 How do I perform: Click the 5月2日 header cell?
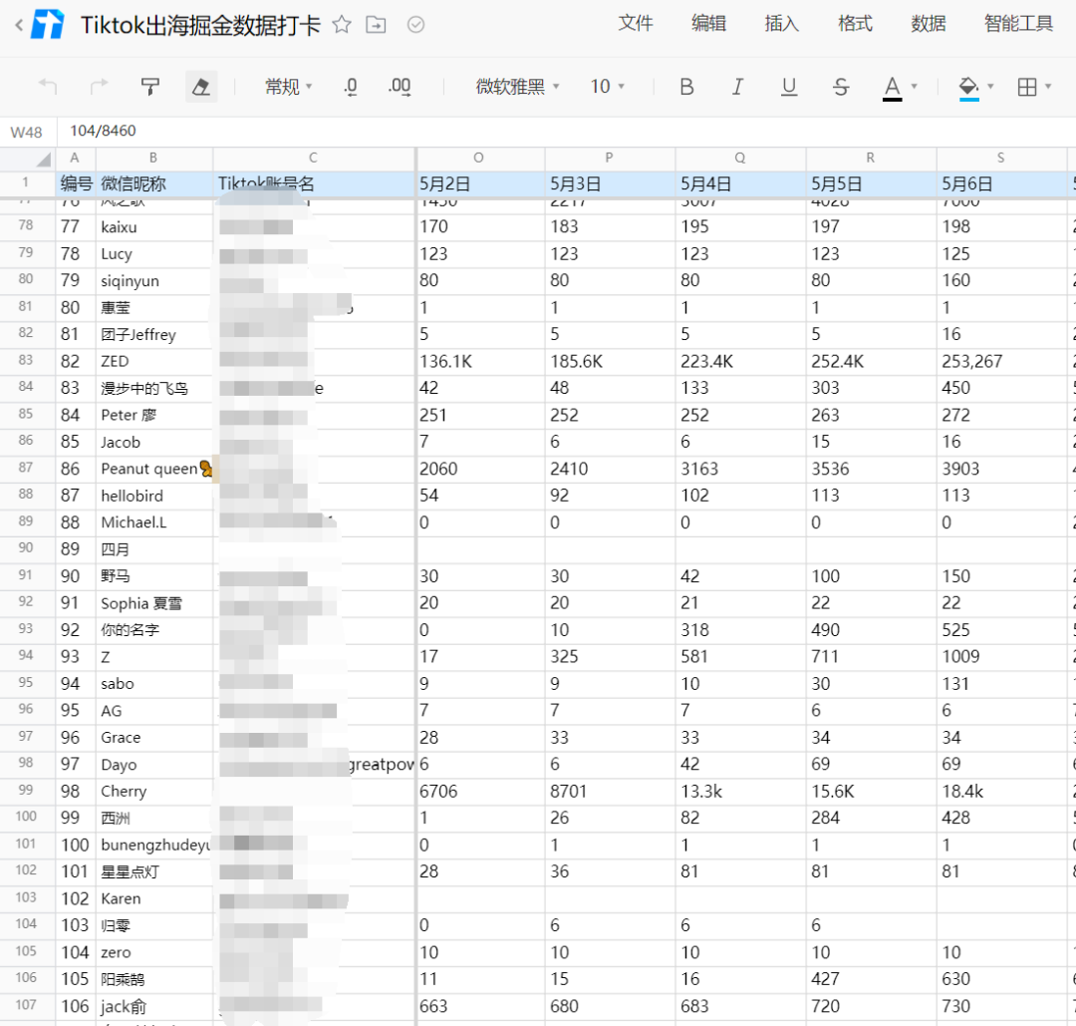click(x=480, y=184)
